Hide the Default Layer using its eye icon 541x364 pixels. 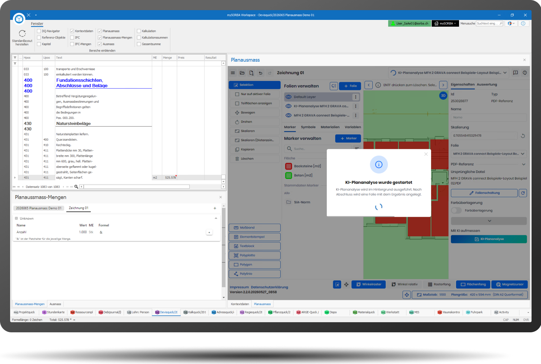[289, 97]
